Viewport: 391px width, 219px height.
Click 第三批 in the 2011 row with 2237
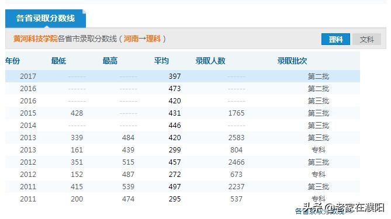[x=319, y=187]
